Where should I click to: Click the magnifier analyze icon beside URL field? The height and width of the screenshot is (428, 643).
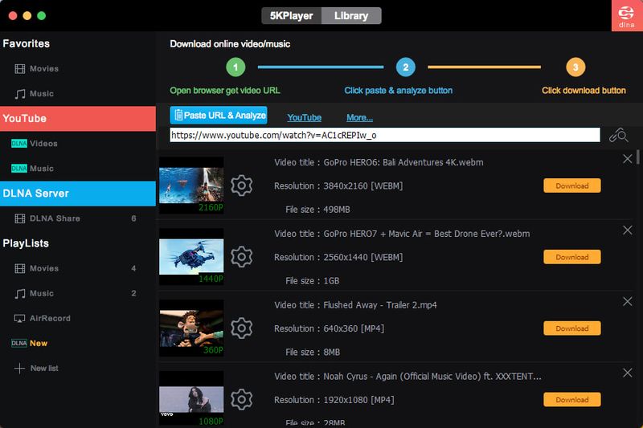pyautogui.click(x=618, y=135)
